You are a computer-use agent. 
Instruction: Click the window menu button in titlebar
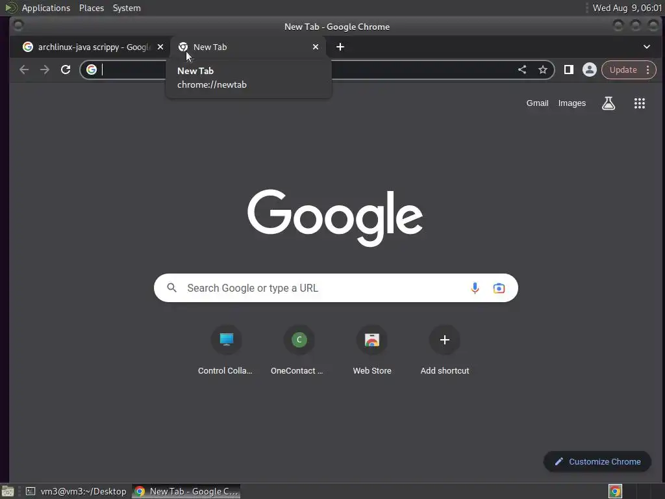coord(18,25)
